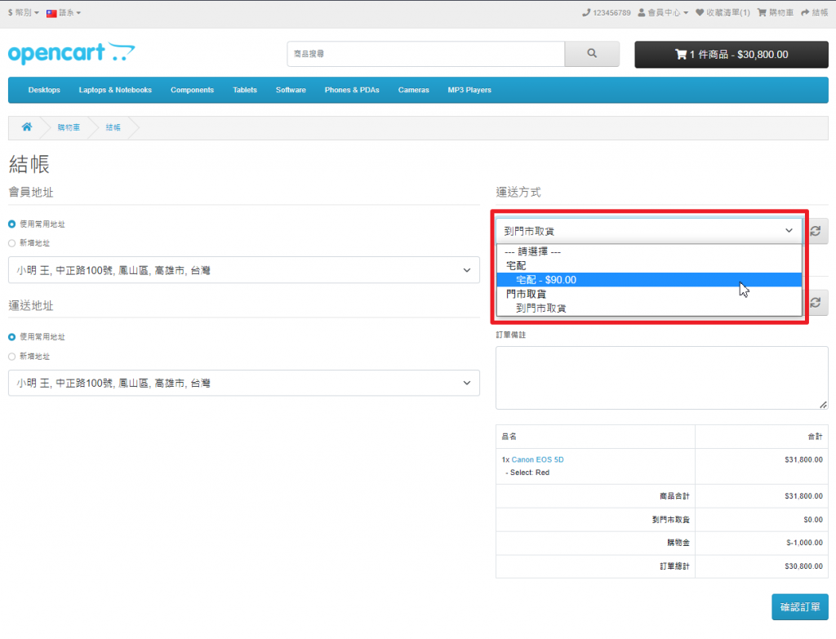Select 使用常用地址 under 運送地址

click(x=11, y=337)
